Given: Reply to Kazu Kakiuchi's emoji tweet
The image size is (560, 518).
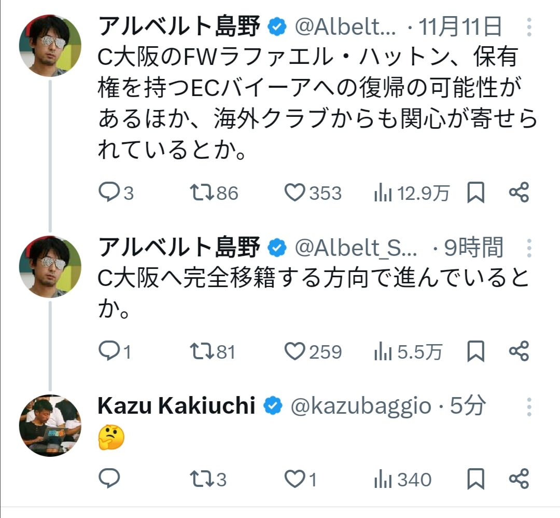Looking at the screenshot, I should 109,479.
